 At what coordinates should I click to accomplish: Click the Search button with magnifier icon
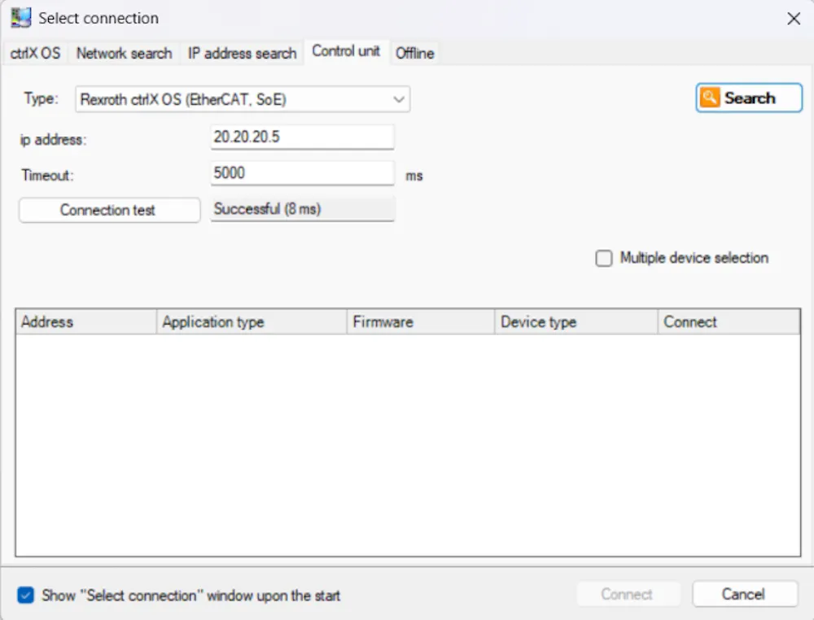click(749, 98)
